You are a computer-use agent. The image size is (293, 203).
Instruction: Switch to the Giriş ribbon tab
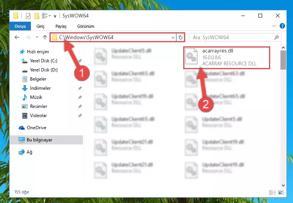pos(40,26)
